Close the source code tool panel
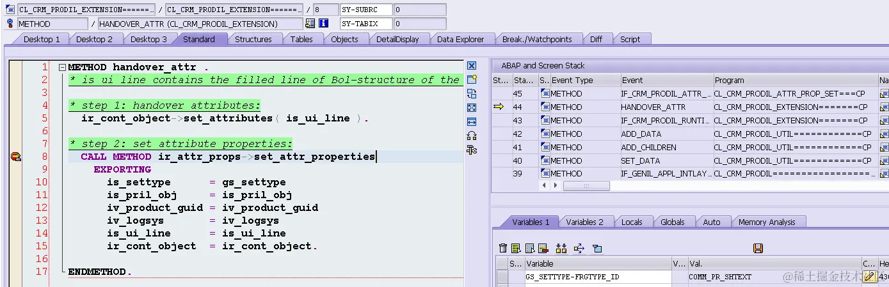The width and height of the screenshot is (889, 287). coord(472,66)
